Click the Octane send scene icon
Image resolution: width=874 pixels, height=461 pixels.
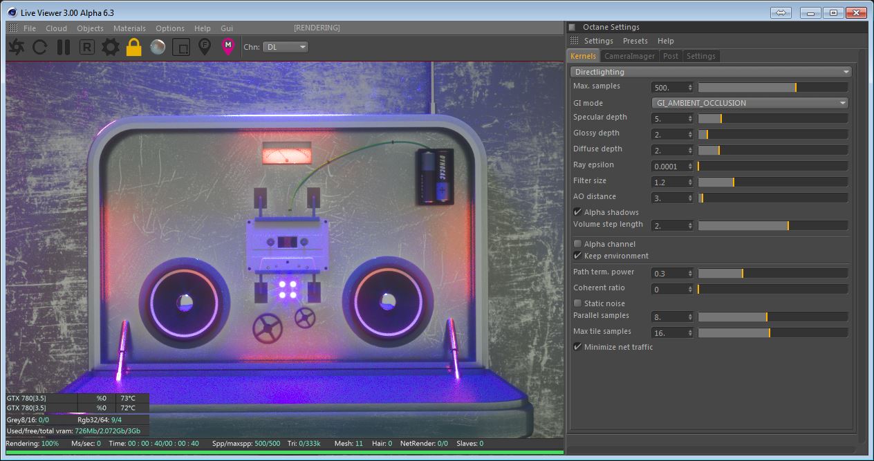pos(17,47)
